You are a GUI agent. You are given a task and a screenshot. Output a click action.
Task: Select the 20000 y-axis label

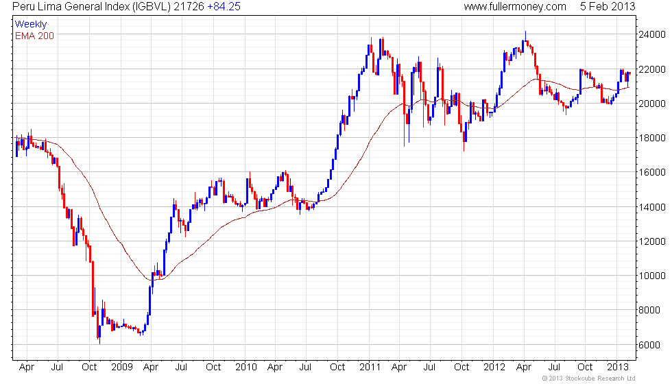coord(652,104)
